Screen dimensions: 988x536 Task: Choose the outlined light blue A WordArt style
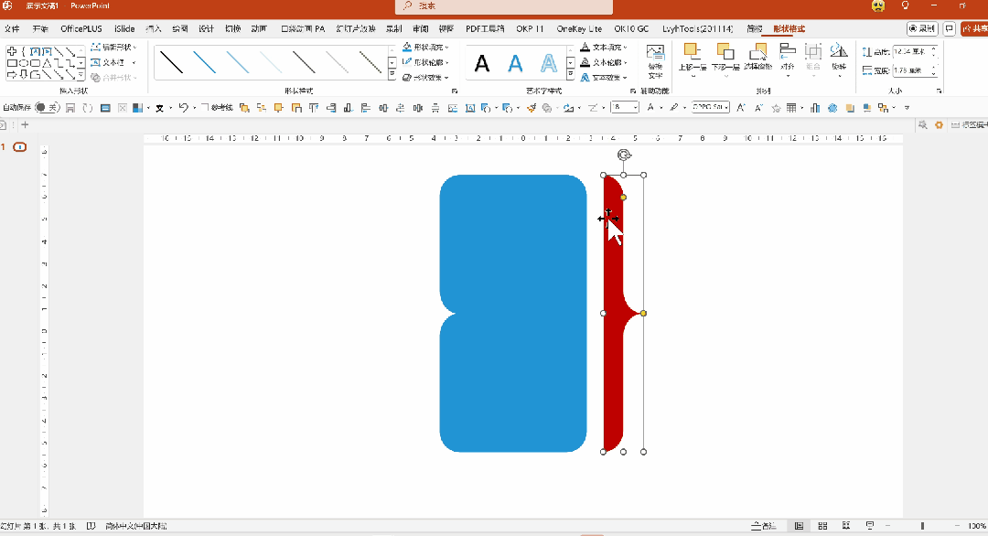[549, 63]
